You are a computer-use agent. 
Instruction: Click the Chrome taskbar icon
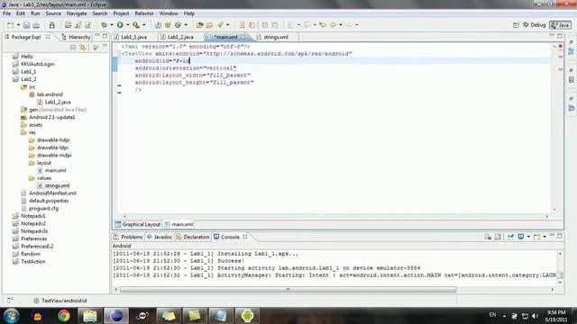tap(64, 316)
